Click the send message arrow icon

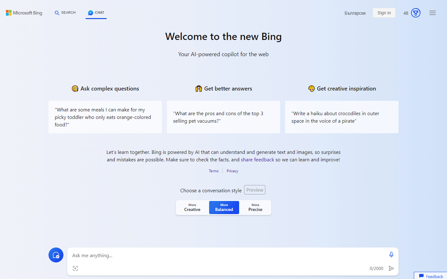[391, 268]
